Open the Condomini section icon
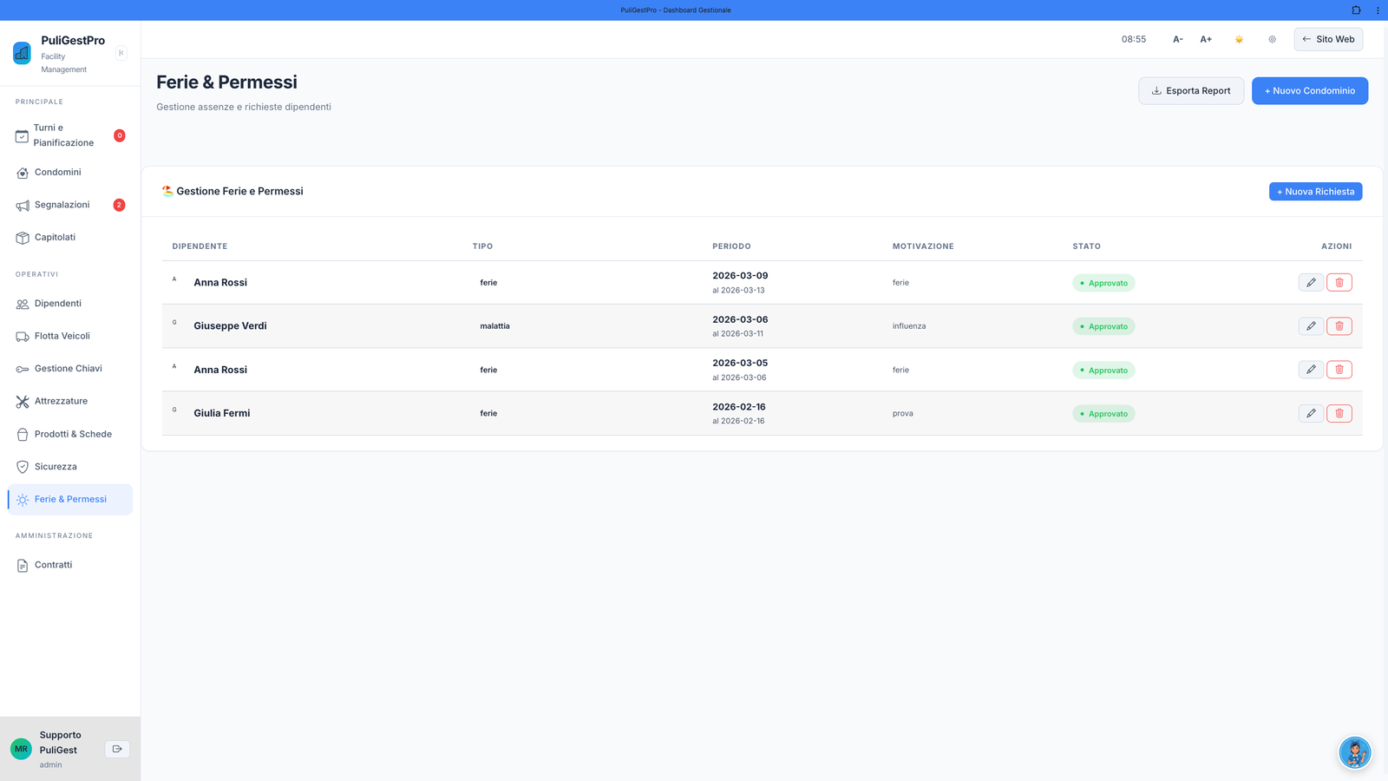1388x781 pixels. click(x=23, y=172)
